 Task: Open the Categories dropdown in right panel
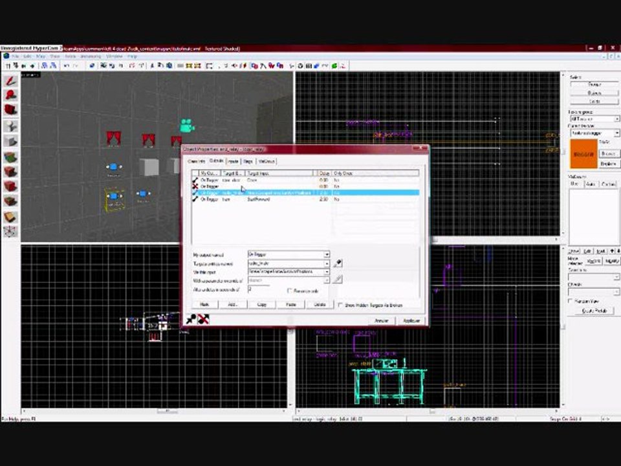pos(616,278)
